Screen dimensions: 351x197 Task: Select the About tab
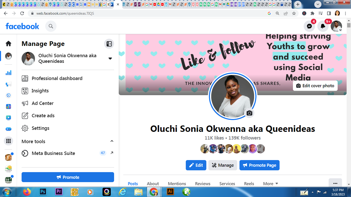tap(153, 184)
